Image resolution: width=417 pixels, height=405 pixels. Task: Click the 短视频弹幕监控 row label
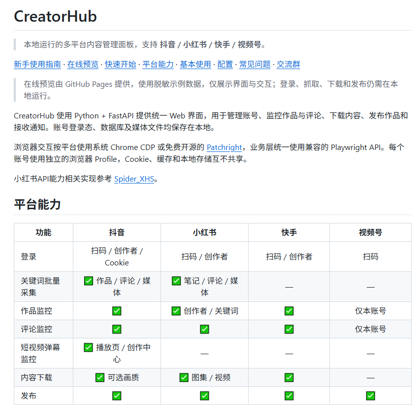click(40, 353)
